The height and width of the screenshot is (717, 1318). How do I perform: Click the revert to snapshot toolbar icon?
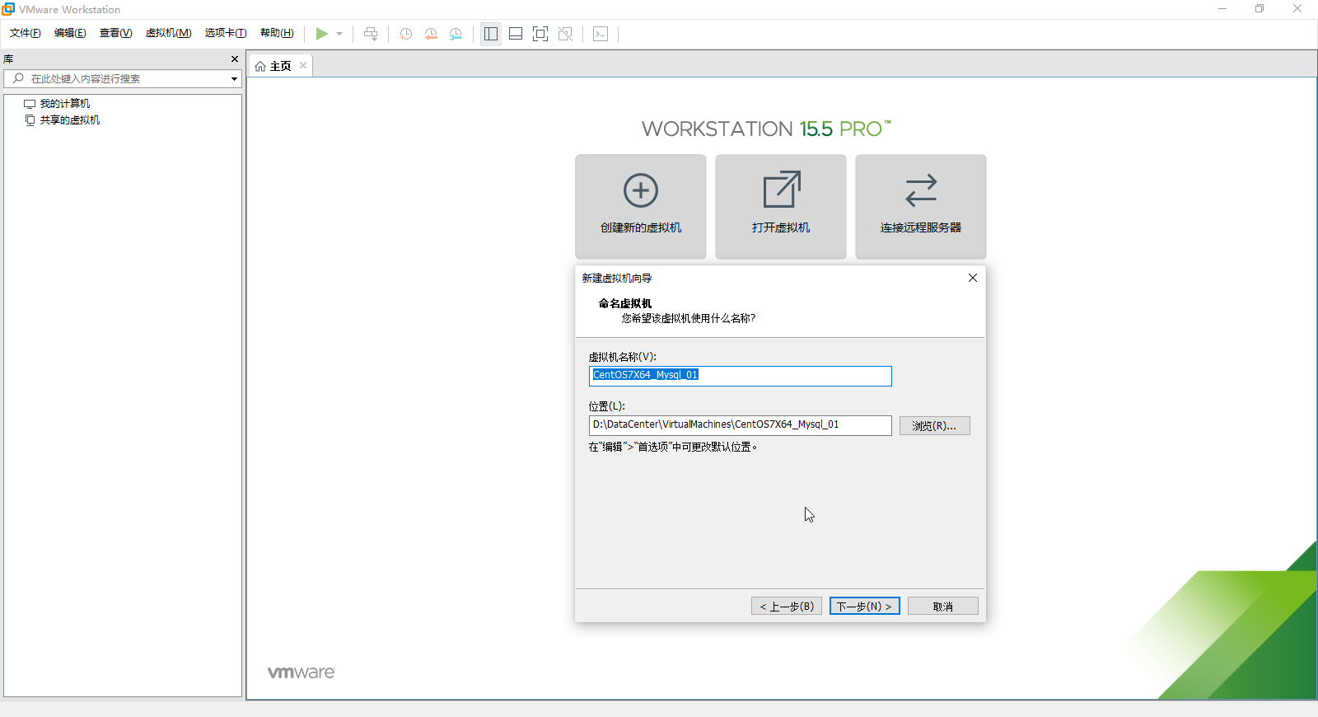pos(431,34)
